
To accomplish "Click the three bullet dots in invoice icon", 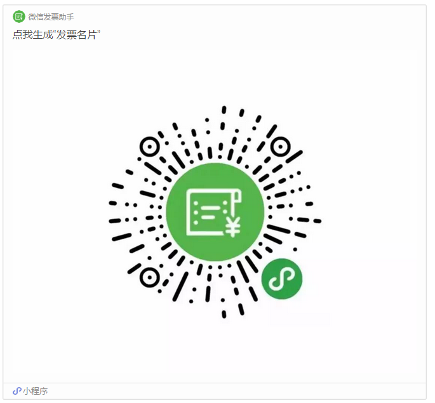I will pos(196,213).
